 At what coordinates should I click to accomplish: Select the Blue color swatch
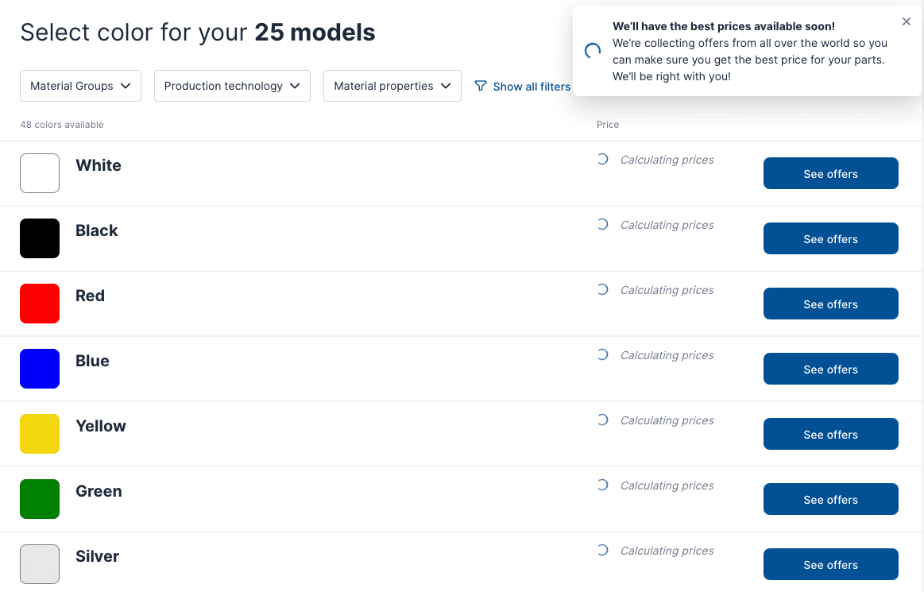click(40, 369)
